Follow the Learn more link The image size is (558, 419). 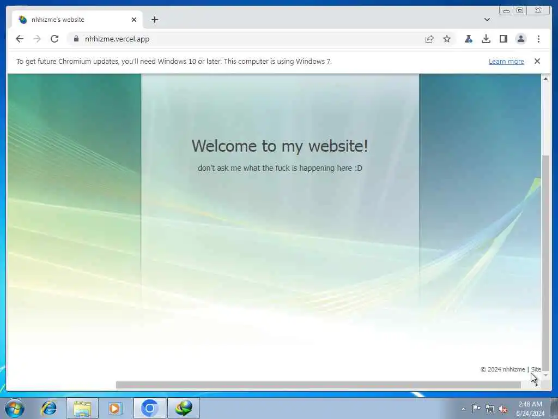click(x=506, y=61)
